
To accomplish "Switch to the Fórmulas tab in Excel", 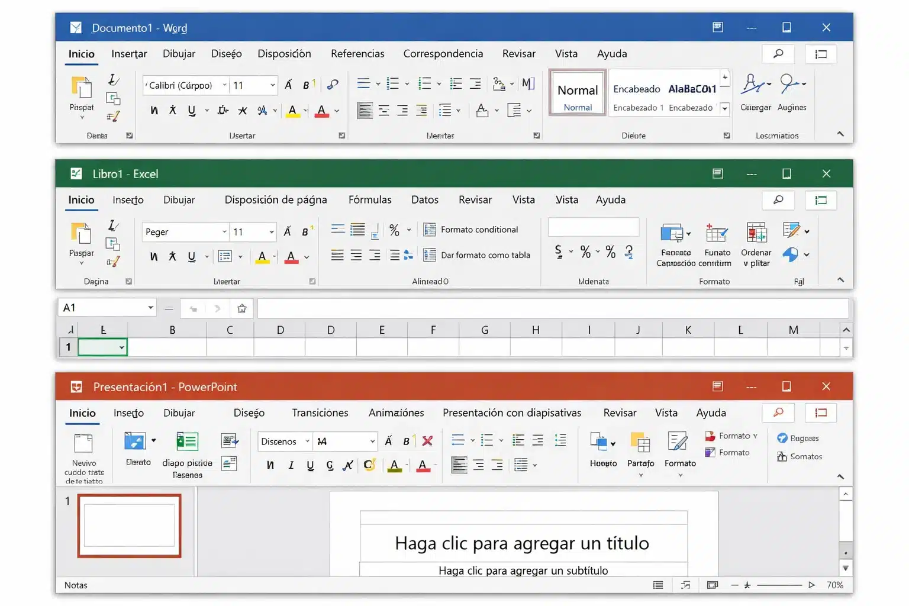I will [370, 200].
